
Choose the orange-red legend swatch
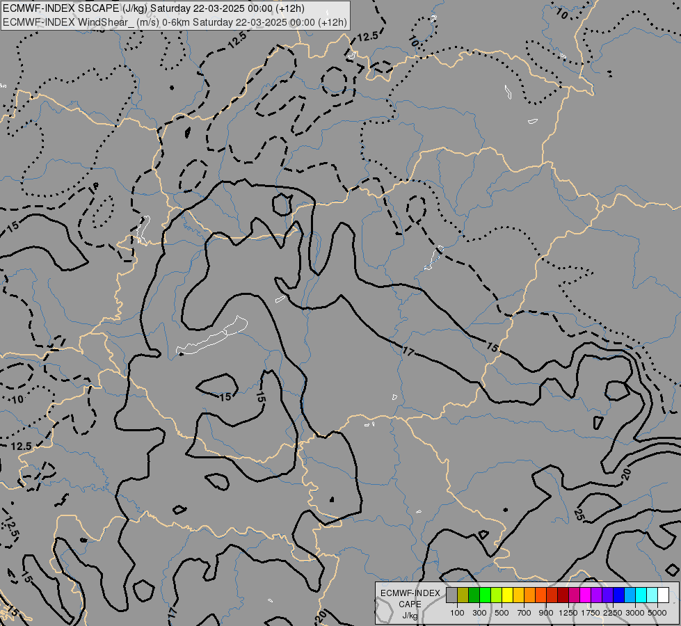(x=540, y=595)
